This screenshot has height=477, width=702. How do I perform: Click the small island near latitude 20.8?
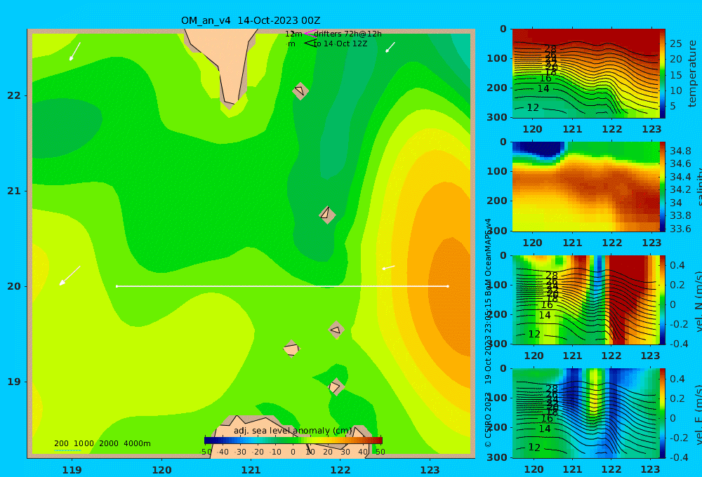point(327,215)
